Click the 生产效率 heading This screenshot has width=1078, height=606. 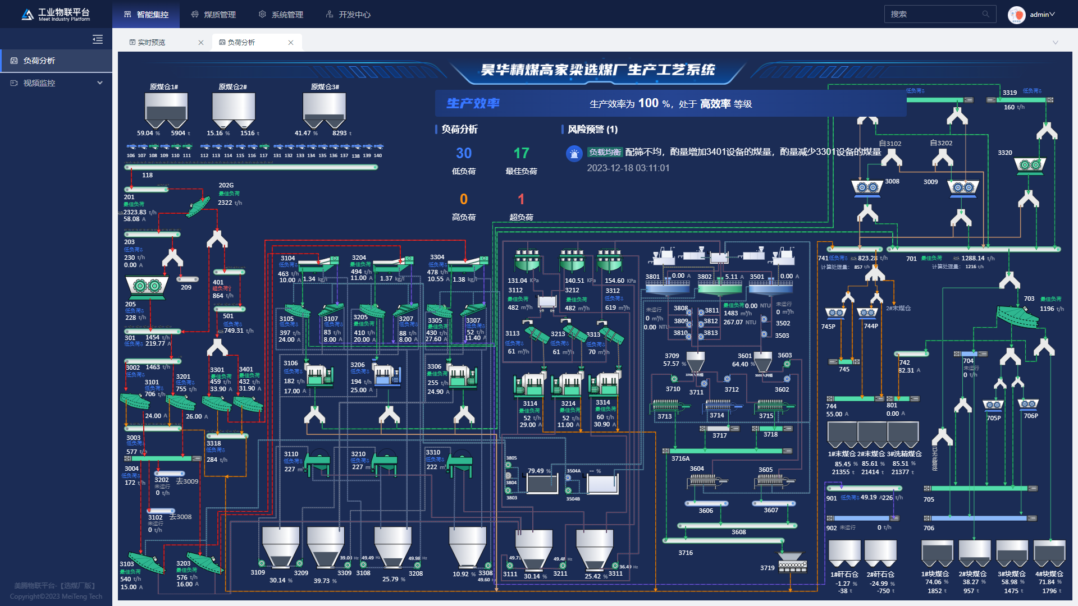(473, 103)
